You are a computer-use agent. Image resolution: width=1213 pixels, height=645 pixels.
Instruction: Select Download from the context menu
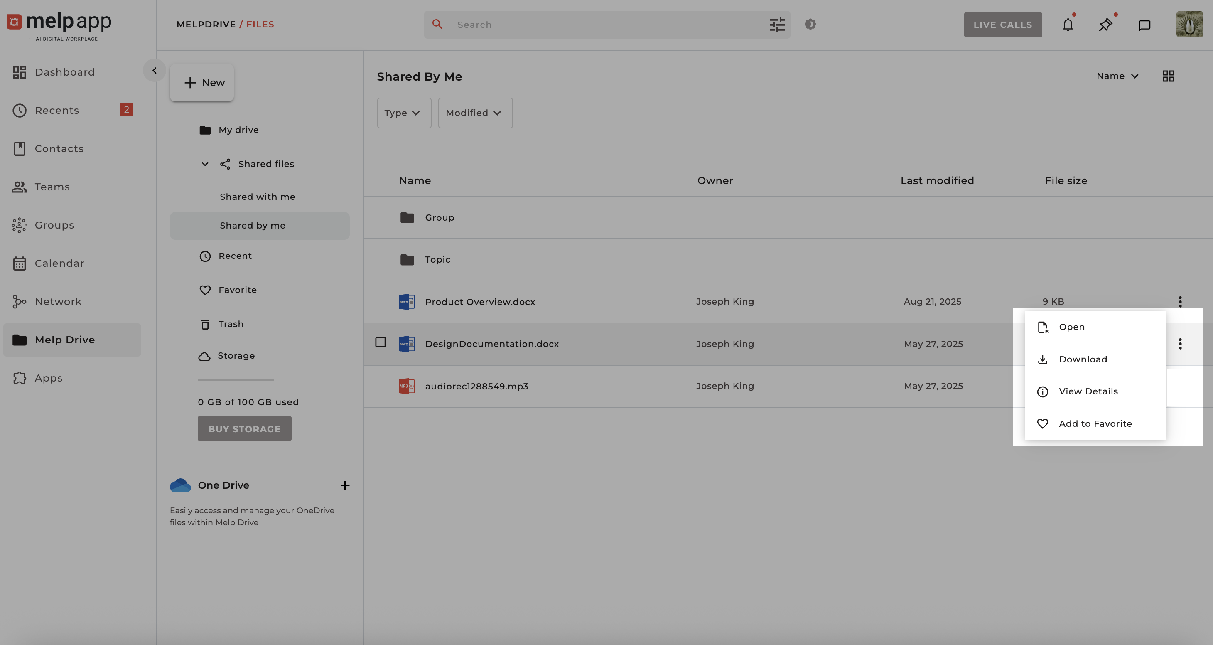1083,359
